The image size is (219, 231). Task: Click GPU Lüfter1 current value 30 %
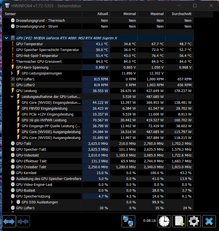[x=104, y=208]
